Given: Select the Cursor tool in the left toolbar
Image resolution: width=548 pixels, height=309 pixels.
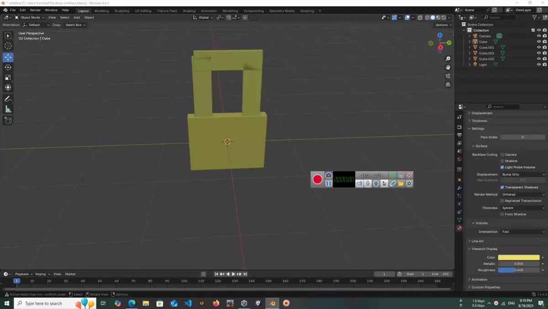Looking at the screenshot, I should point(8,46).
